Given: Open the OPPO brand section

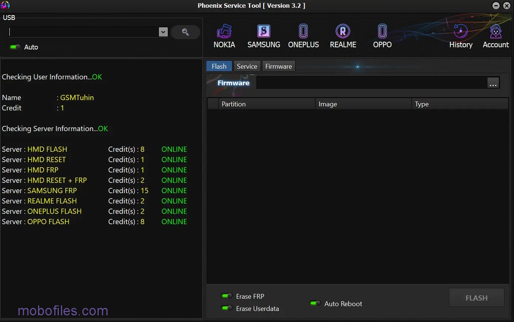Looking at the screenshot, I should pos(382,36).
